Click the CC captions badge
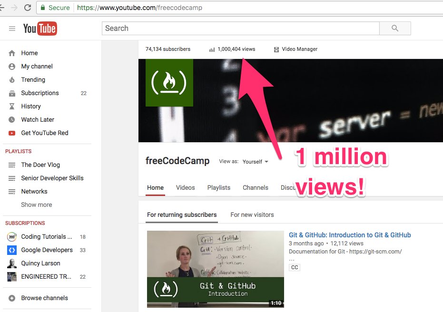This screenshot has width=443, height=312. 295,267
